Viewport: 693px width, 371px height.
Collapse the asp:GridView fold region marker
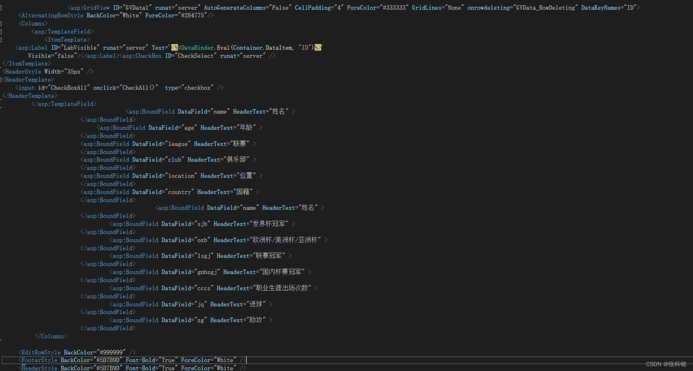pyautogui.click(x=1, y=7)
